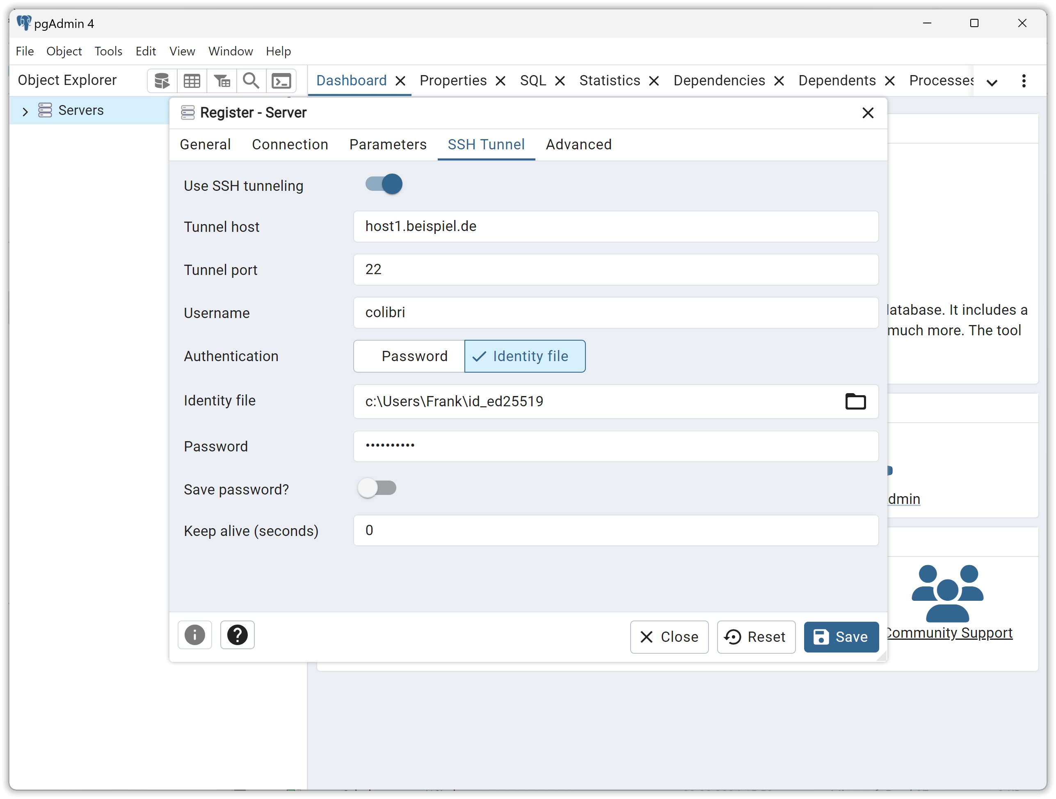The width and height of the screenshot is (1056, 799).
Task: Open the vertical three-dot panel menu
Action: (1024, 81)
